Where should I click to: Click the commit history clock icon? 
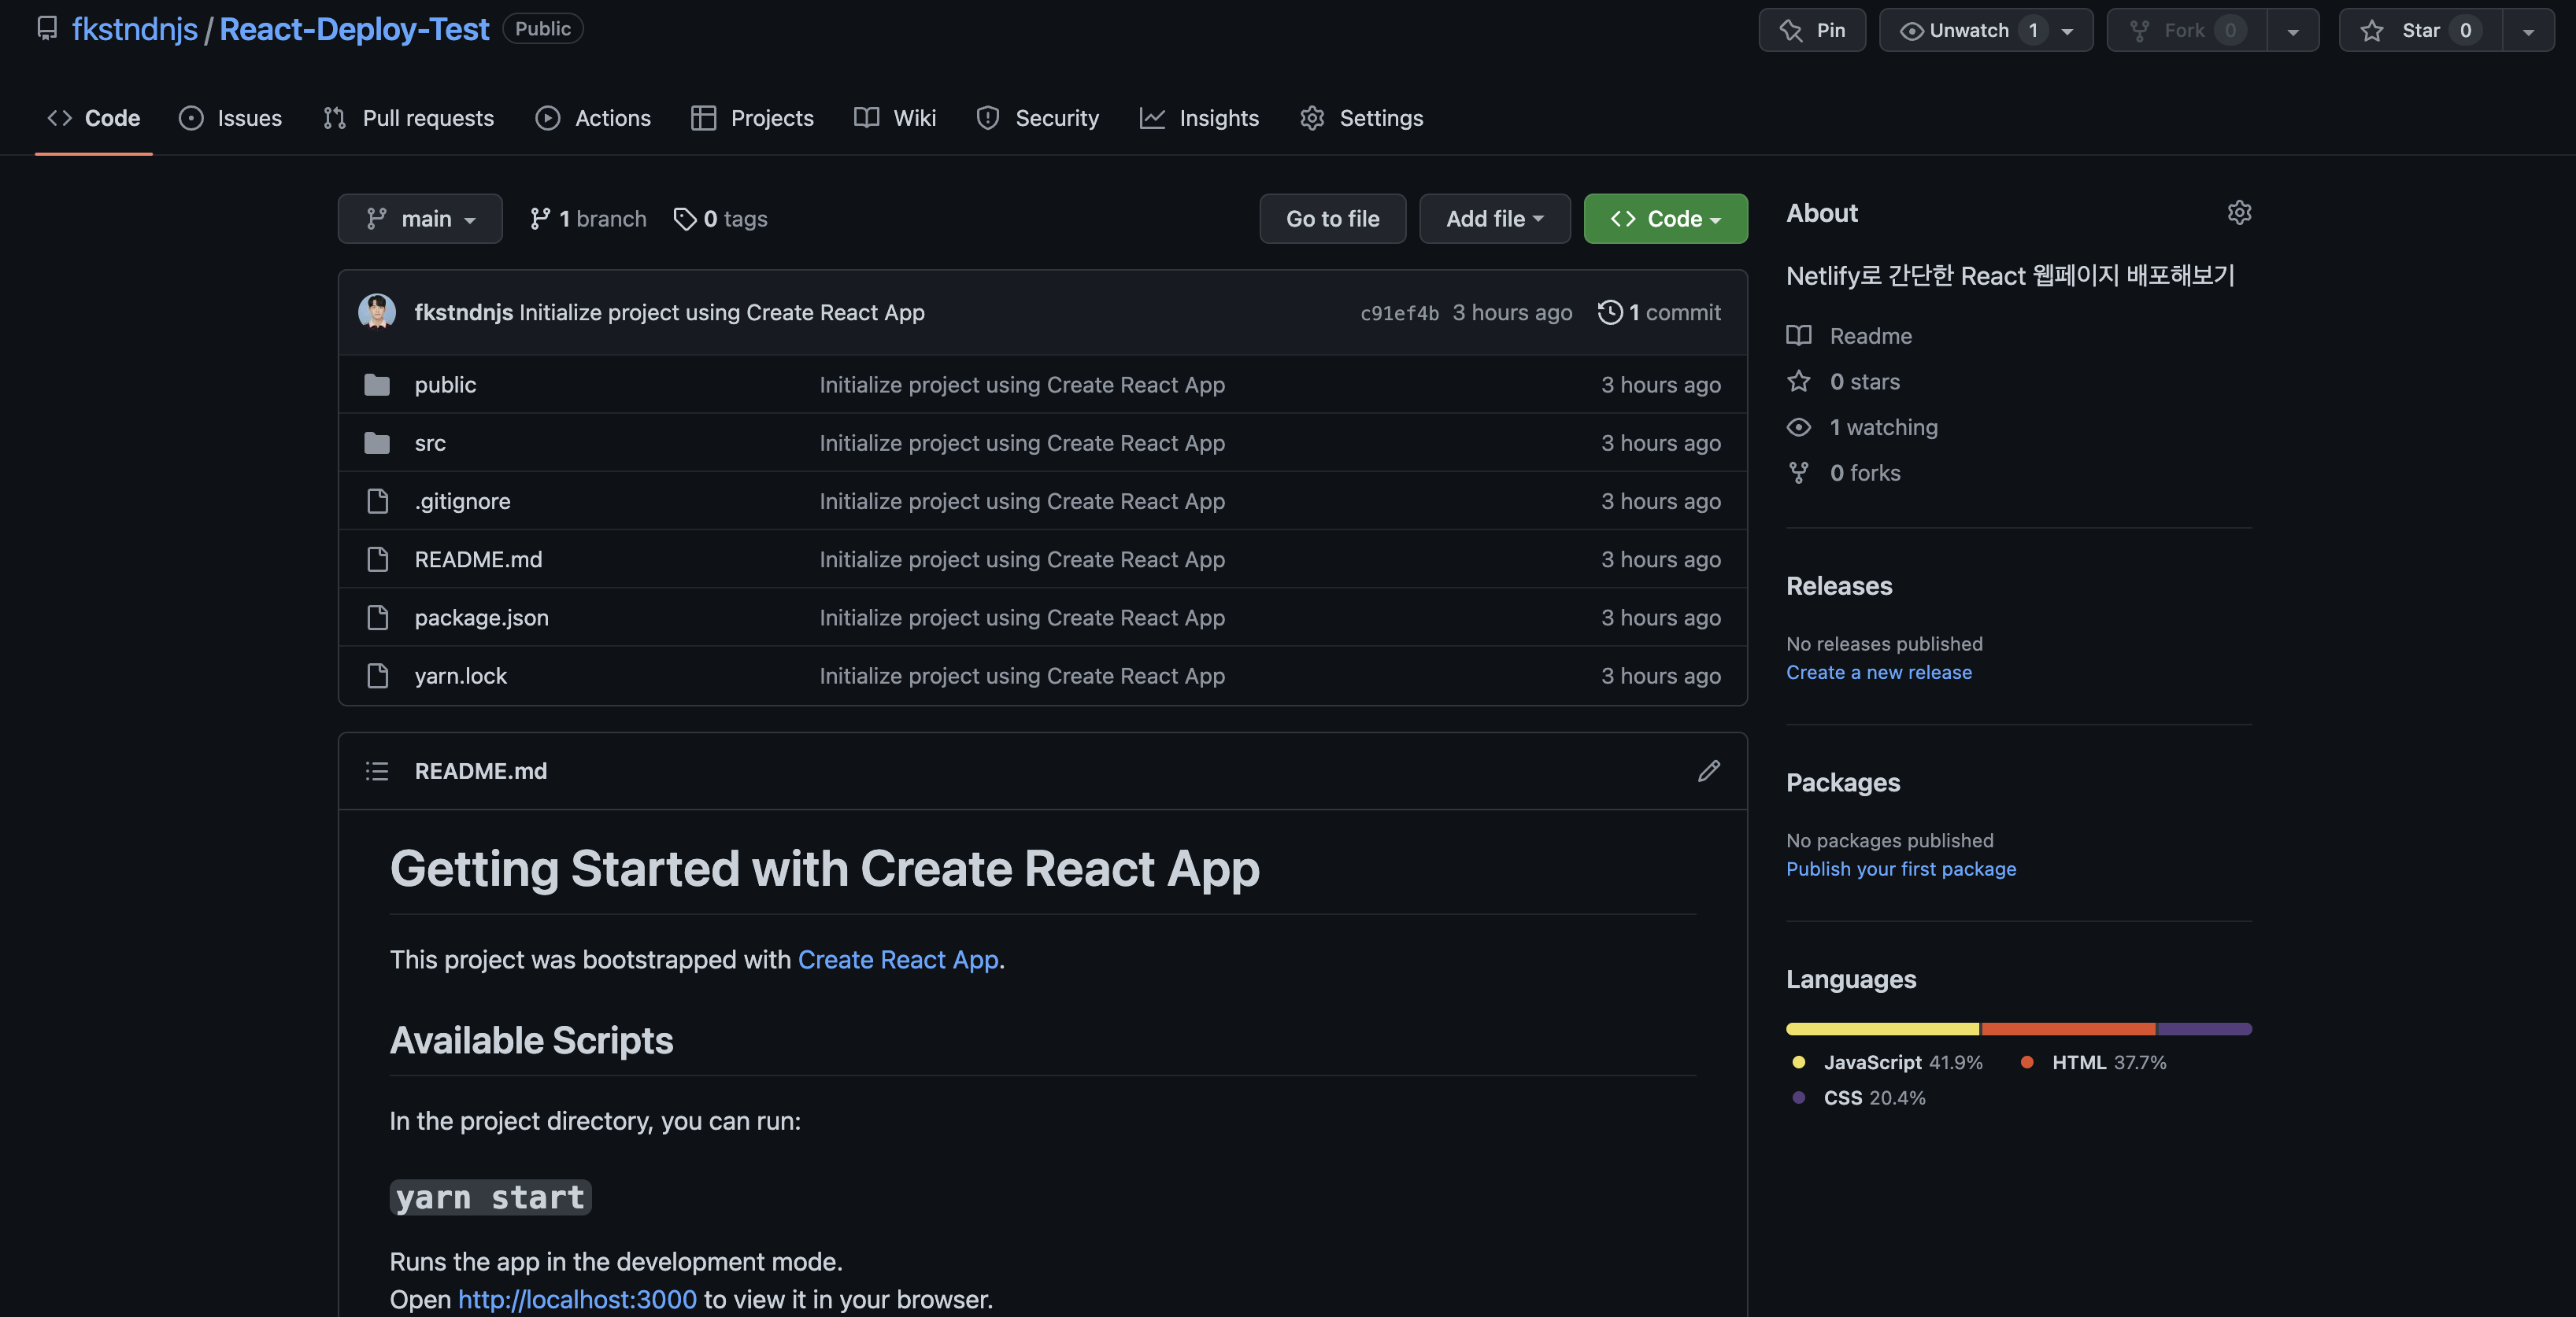pyautogui.click(x=1609, y=312)
